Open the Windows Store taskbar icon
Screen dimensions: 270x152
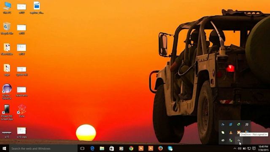tap(111, 148)
